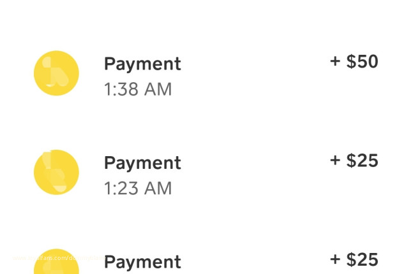
Task: Select the + $25 amount of the bottom payment
Action: (354, 260)
